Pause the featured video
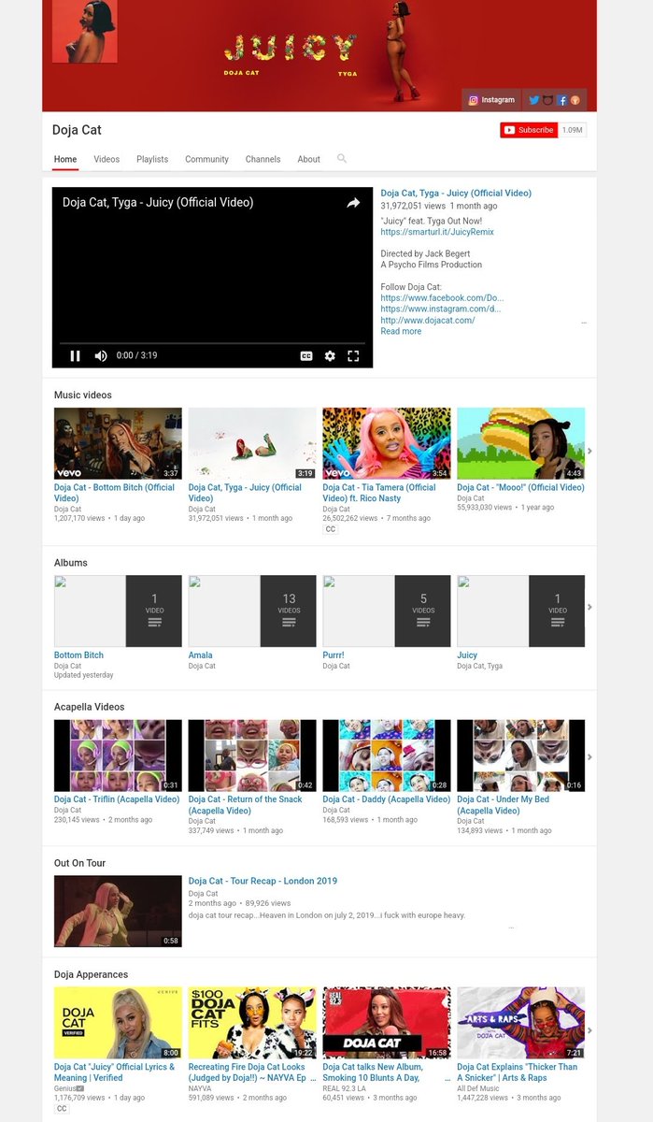This screenshot has height=1122, width=653. [75, 355]
